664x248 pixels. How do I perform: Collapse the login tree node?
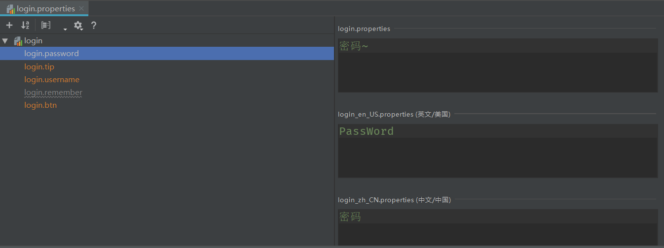click(x=5, y=41)
